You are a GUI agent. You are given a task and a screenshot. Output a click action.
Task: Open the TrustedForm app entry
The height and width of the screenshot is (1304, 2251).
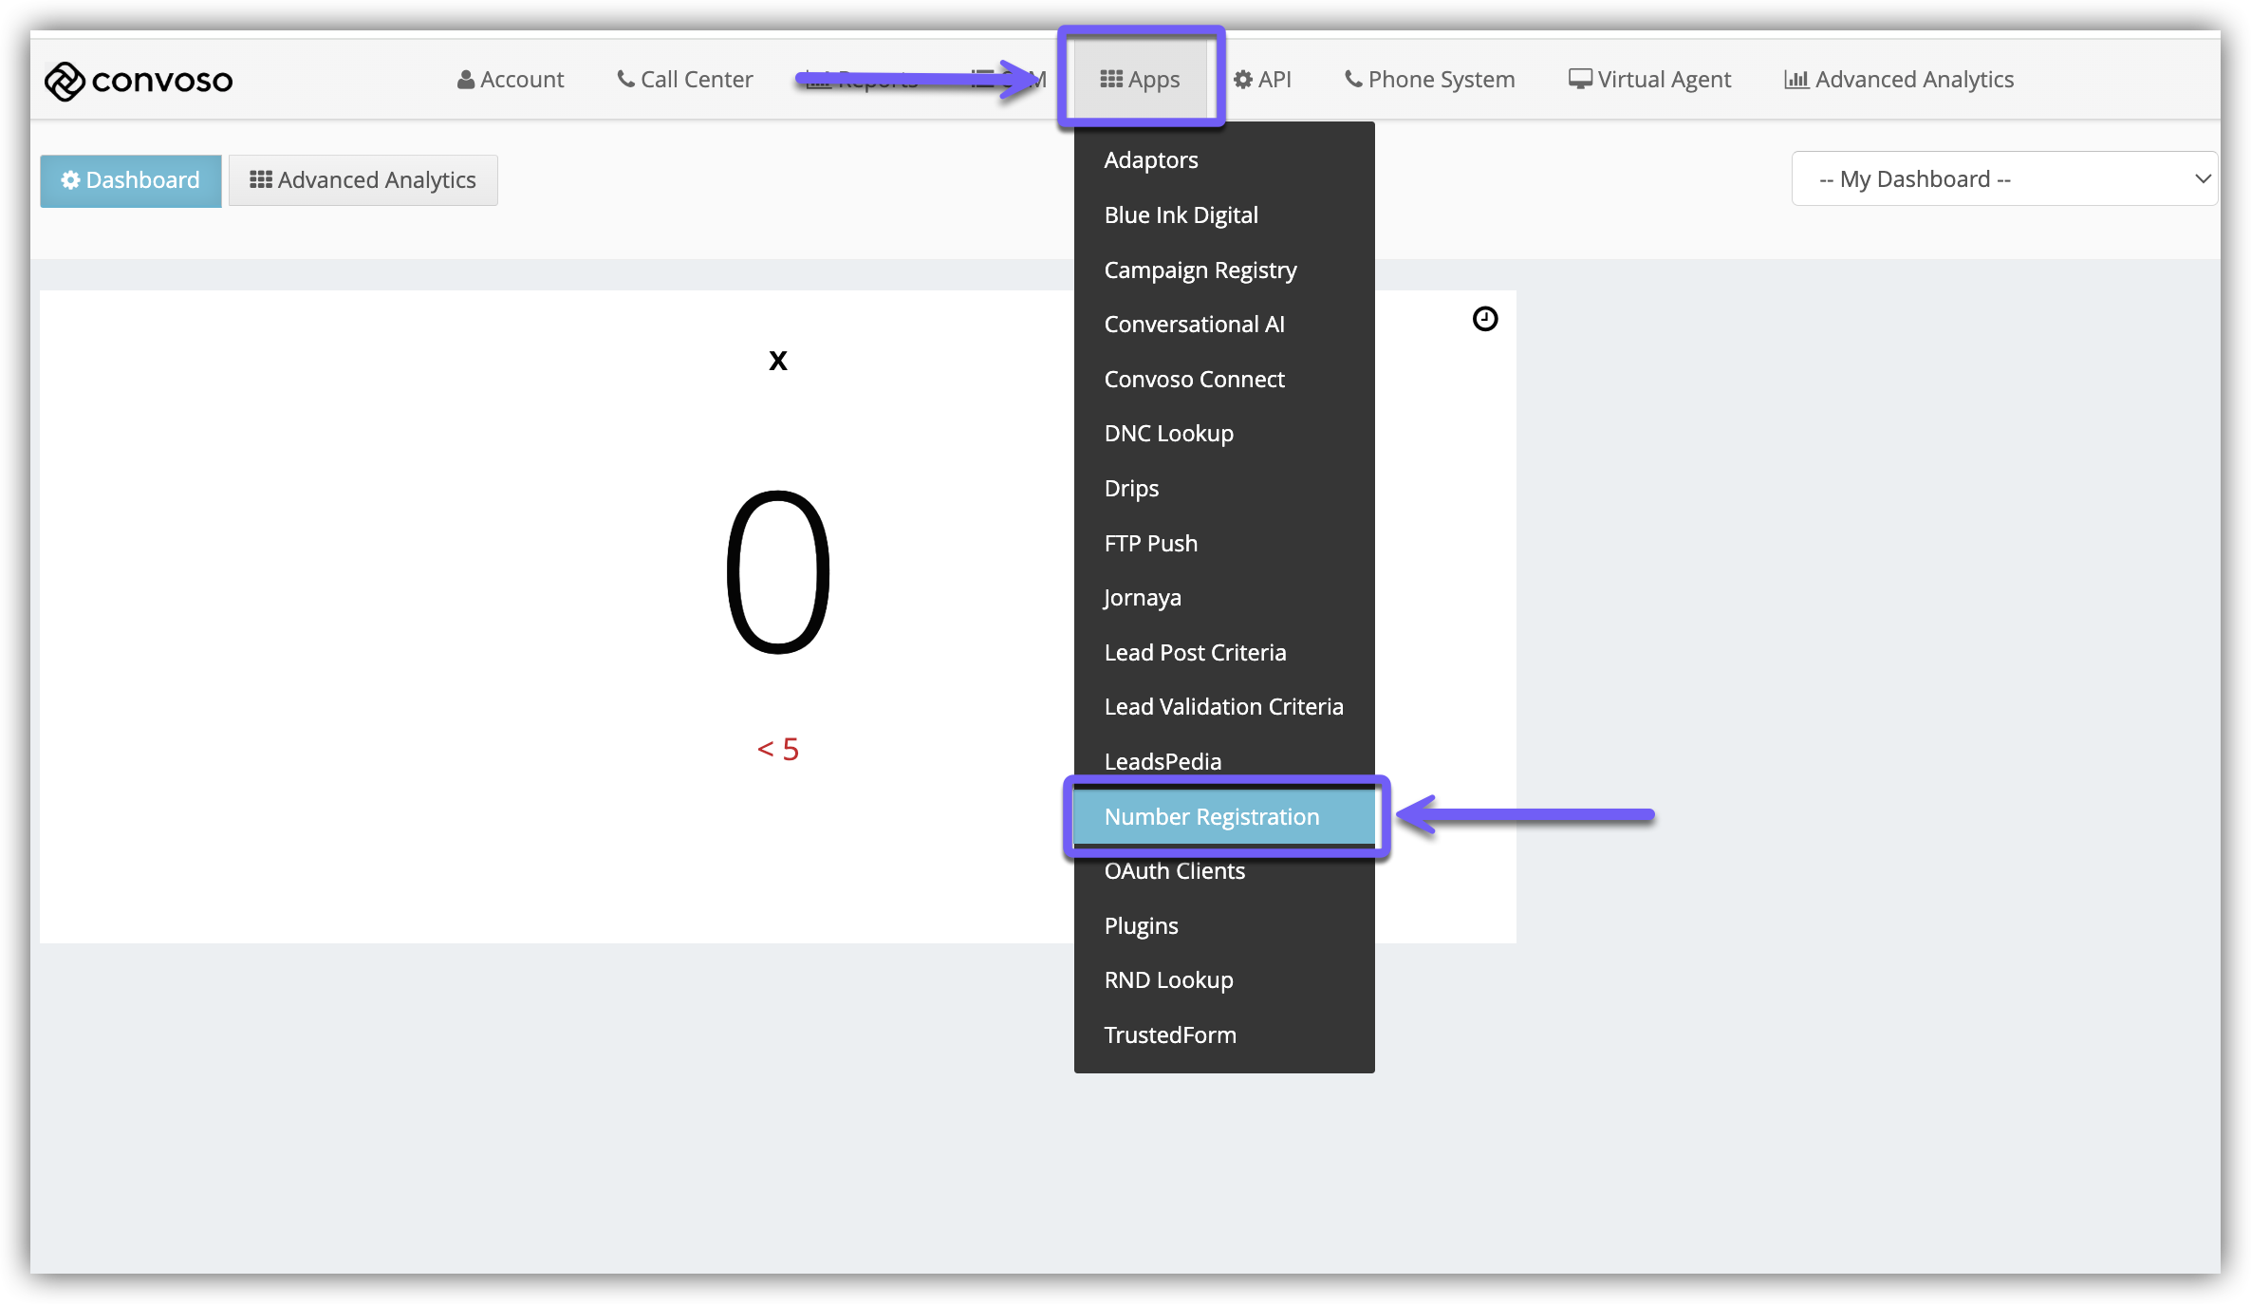(x=1170, y=1035)
